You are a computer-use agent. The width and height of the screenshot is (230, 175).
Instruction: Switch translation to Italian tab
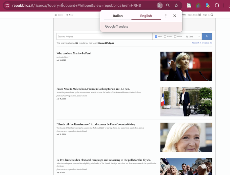118,16
